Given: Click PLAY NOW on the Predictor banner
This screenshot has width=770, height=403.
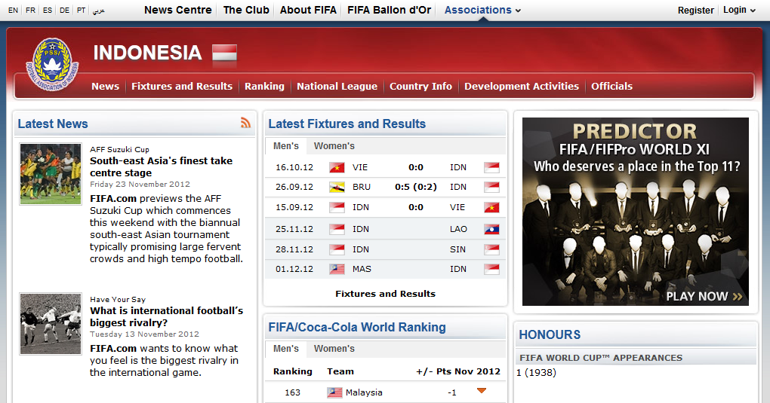Looking at the screenshot, I should click(x=704, y=296).
